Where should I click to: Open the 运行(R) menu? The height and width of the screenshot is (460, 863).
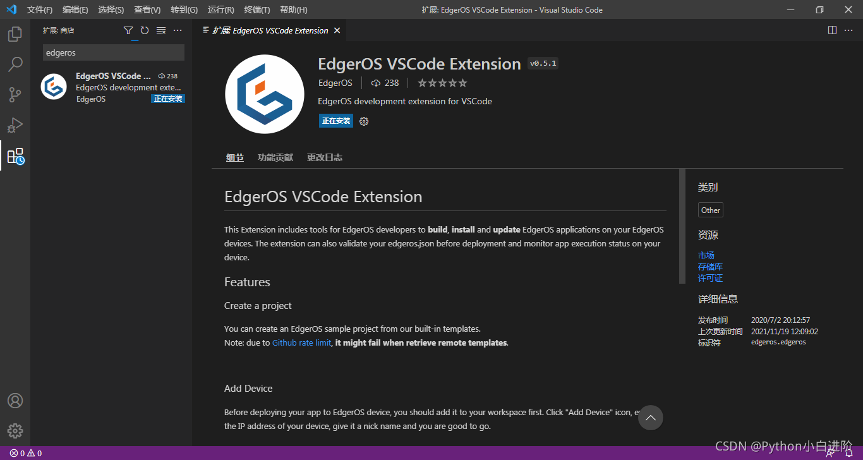click(220, 9)
